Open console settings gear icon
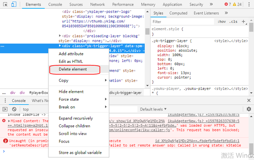Image resolution: width=254 pixels, height=160 pixels. [249, 109]
